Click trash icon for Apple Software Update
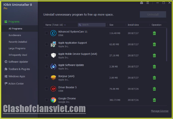173x119 pixels. click(154, 66)
